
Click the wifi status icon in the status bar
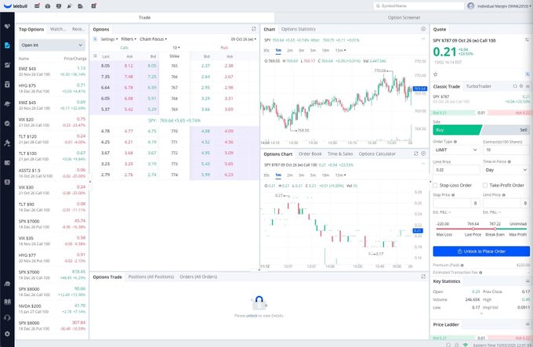(466, 345)
